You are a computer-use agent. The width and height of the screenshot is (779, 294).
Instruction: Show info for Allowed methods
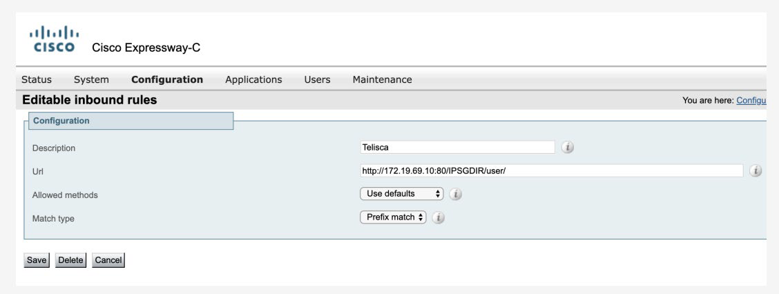pyautogui.click(x=455, y=195)
